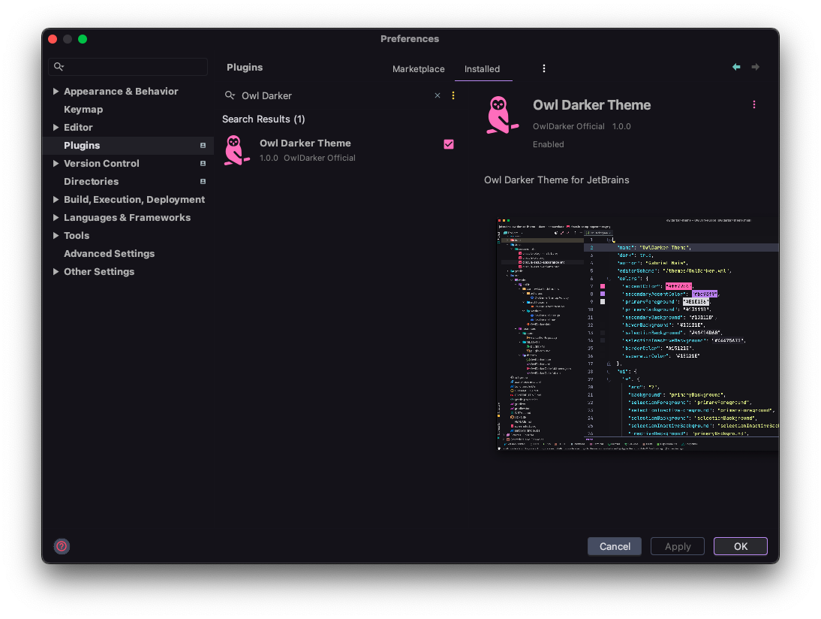The width and height of the screenshot is (821, 619).
Task: Click project-level marker beside Plugins
Action: [x=203, y=146]
